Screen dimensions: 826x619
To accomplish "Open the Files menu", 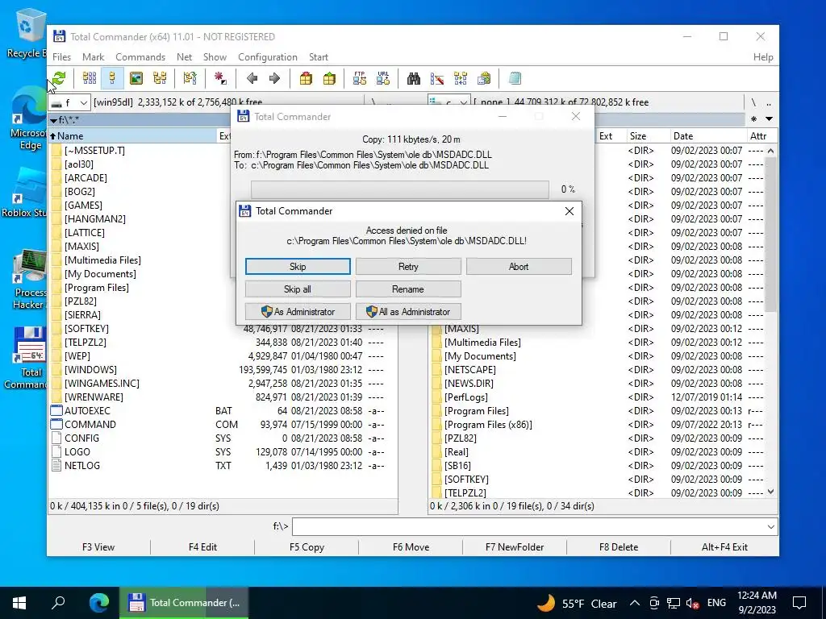I will click(x=61, y=57).
